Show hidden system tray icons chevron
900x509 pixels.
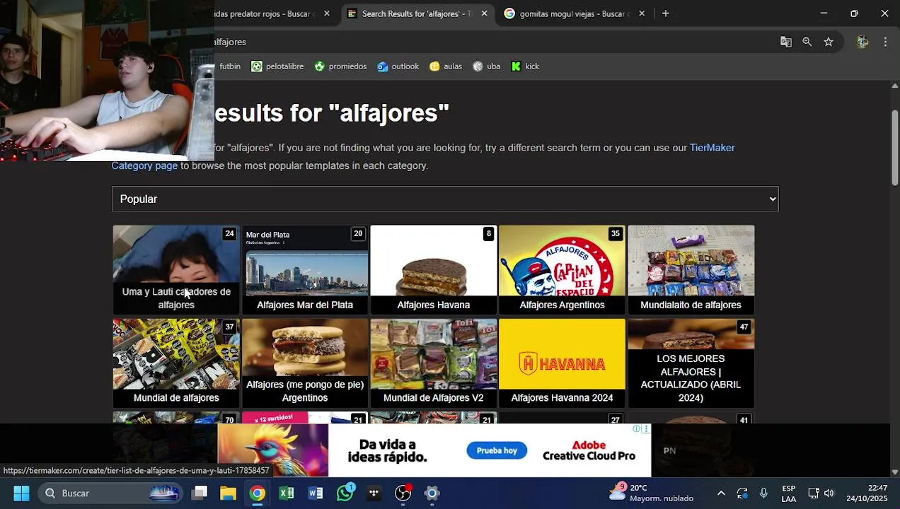[x=720, y=493]
